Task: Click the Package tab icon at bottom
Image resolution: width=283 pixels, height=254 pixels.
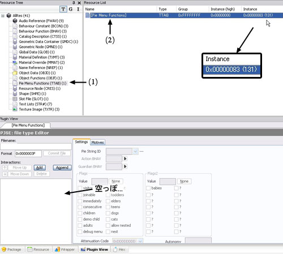Action: [4, 249]
